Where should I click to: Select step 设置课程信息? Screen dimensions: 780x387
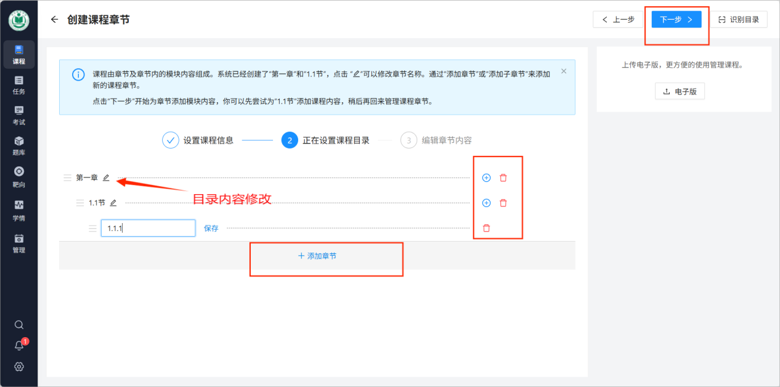[x=198, y=140]
